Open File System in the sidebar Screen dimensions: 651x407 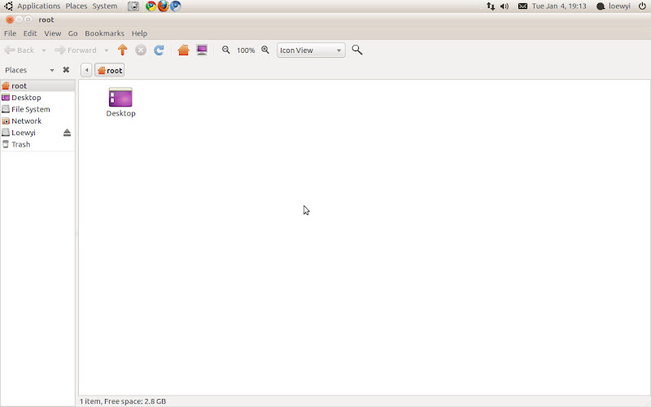tap(37, 109)
